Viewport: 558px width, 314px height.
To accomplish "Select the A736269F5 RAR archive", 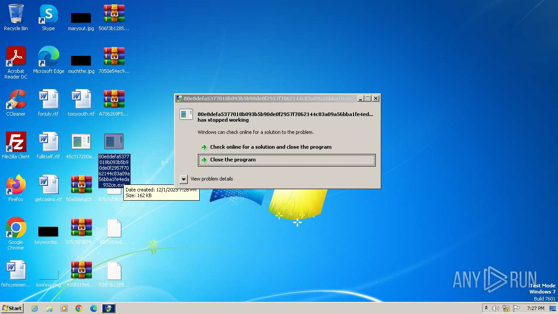I will [114, 103].
